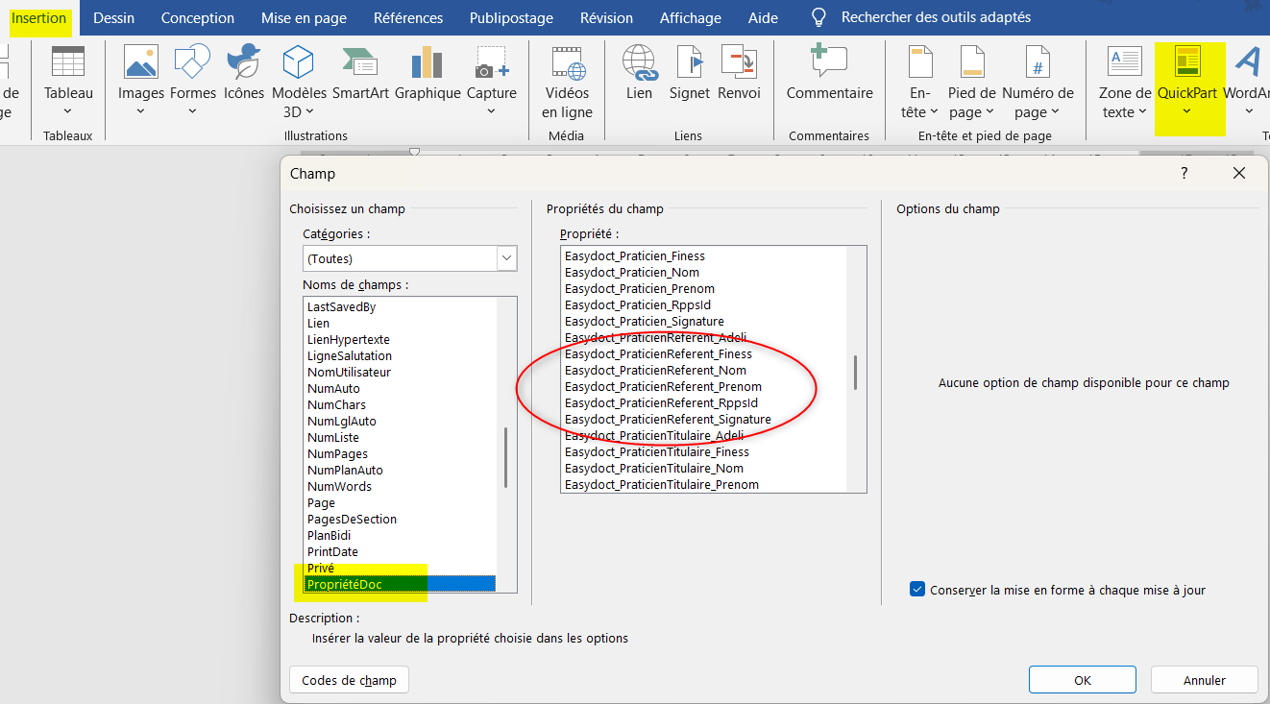Switch to the Références tab

(x=408, y=18)
